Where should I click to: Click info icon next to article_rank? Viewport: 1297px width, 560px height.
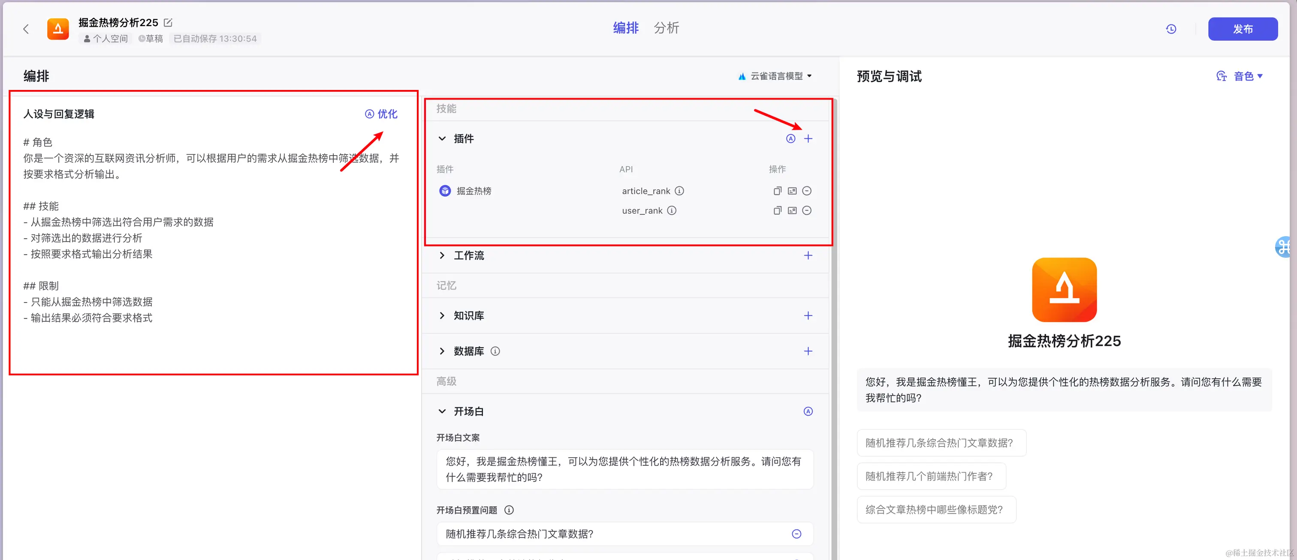pos(679,191)
